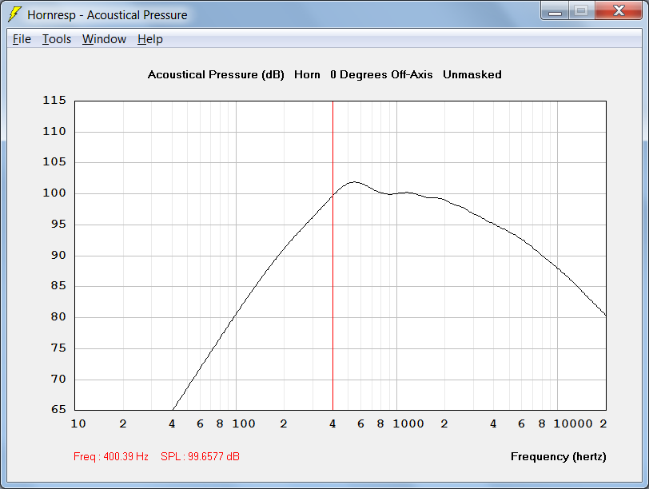649x489 pixels.
Task: Click the 10000 label on frequency axis
Action: click(x=573, y=423)
